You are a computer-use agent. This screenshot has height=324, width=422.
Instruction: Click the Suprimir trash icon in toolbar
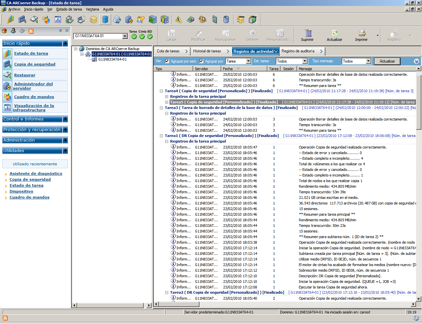click(307, 34)
